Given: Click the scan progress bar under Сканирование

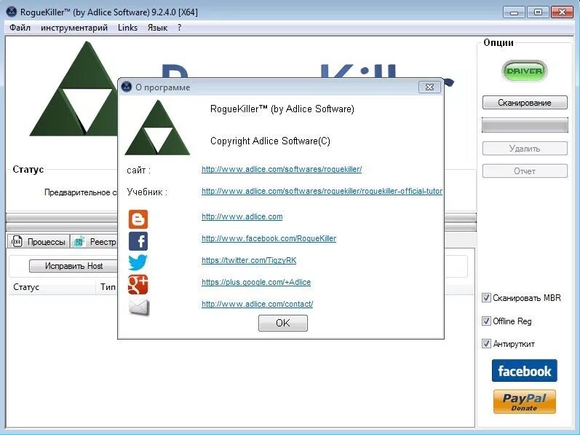Looking at the screenshot, I should (x=525, y=125).
